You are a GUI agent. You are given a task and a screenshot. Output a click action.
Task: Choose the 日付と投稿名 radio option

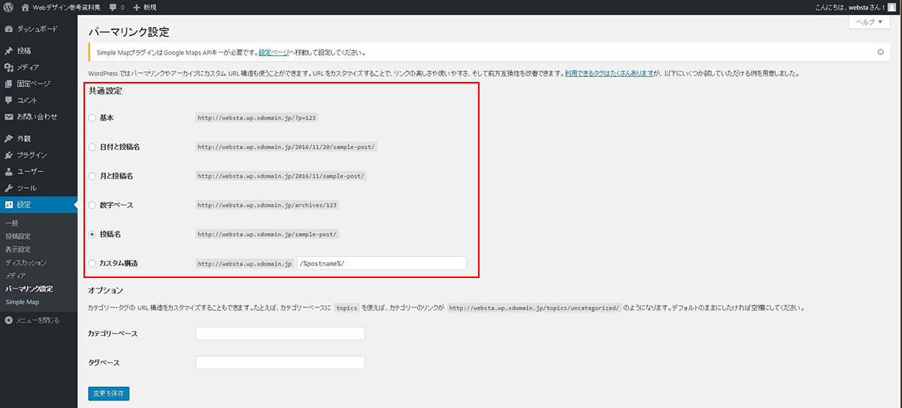point(92,147)
